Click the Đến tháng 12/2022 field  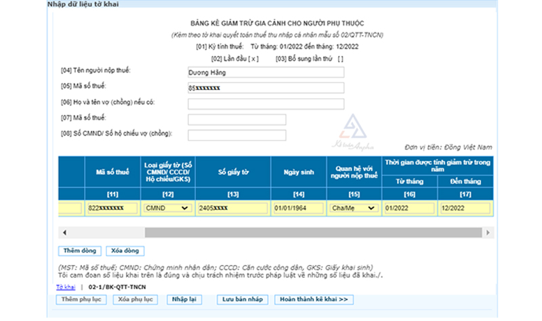[465, 208]
